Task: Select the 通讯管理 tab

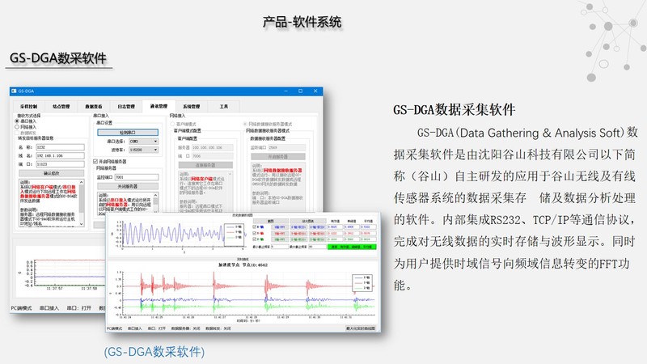Action: [x=159, y=106]
